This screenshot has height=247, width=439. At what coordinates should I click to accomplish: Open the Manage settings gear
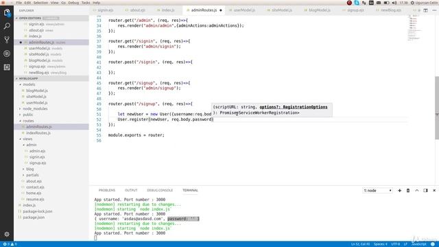point(7,234)
